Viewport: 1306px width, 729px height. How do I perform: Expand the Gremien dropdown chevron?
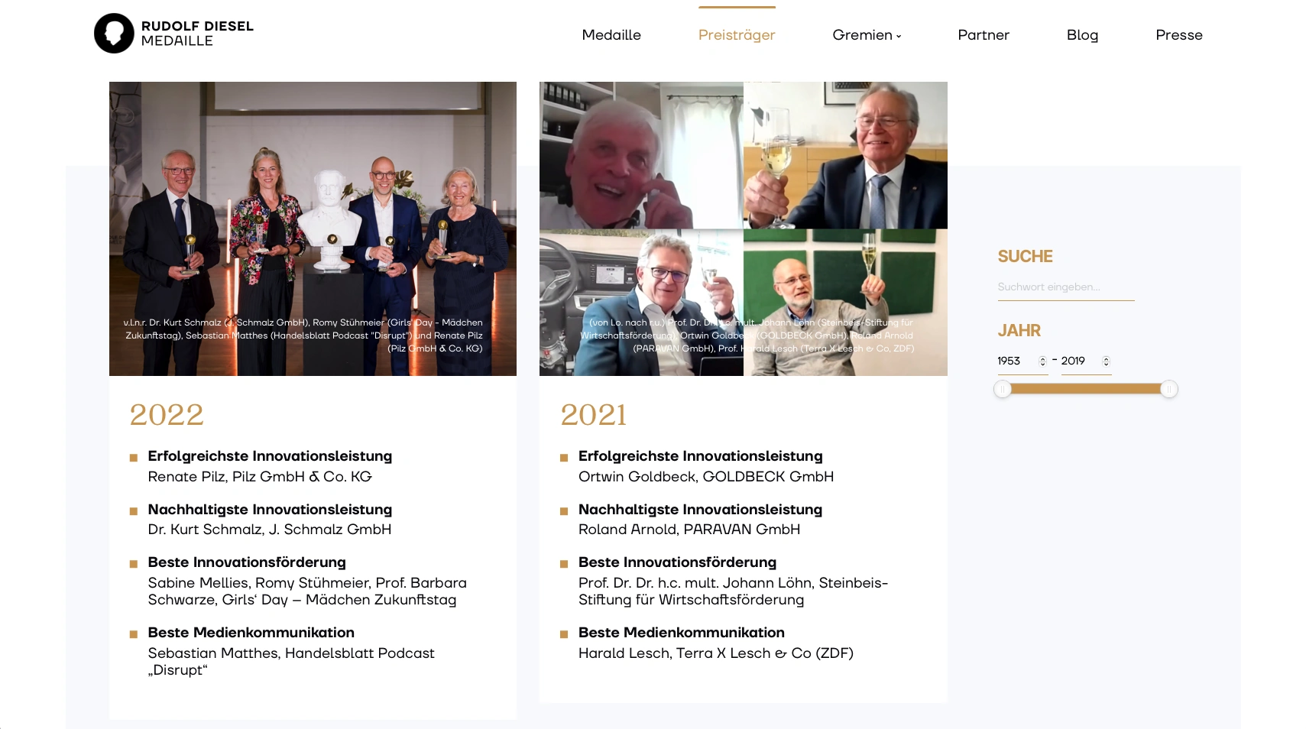pos(899,36)
